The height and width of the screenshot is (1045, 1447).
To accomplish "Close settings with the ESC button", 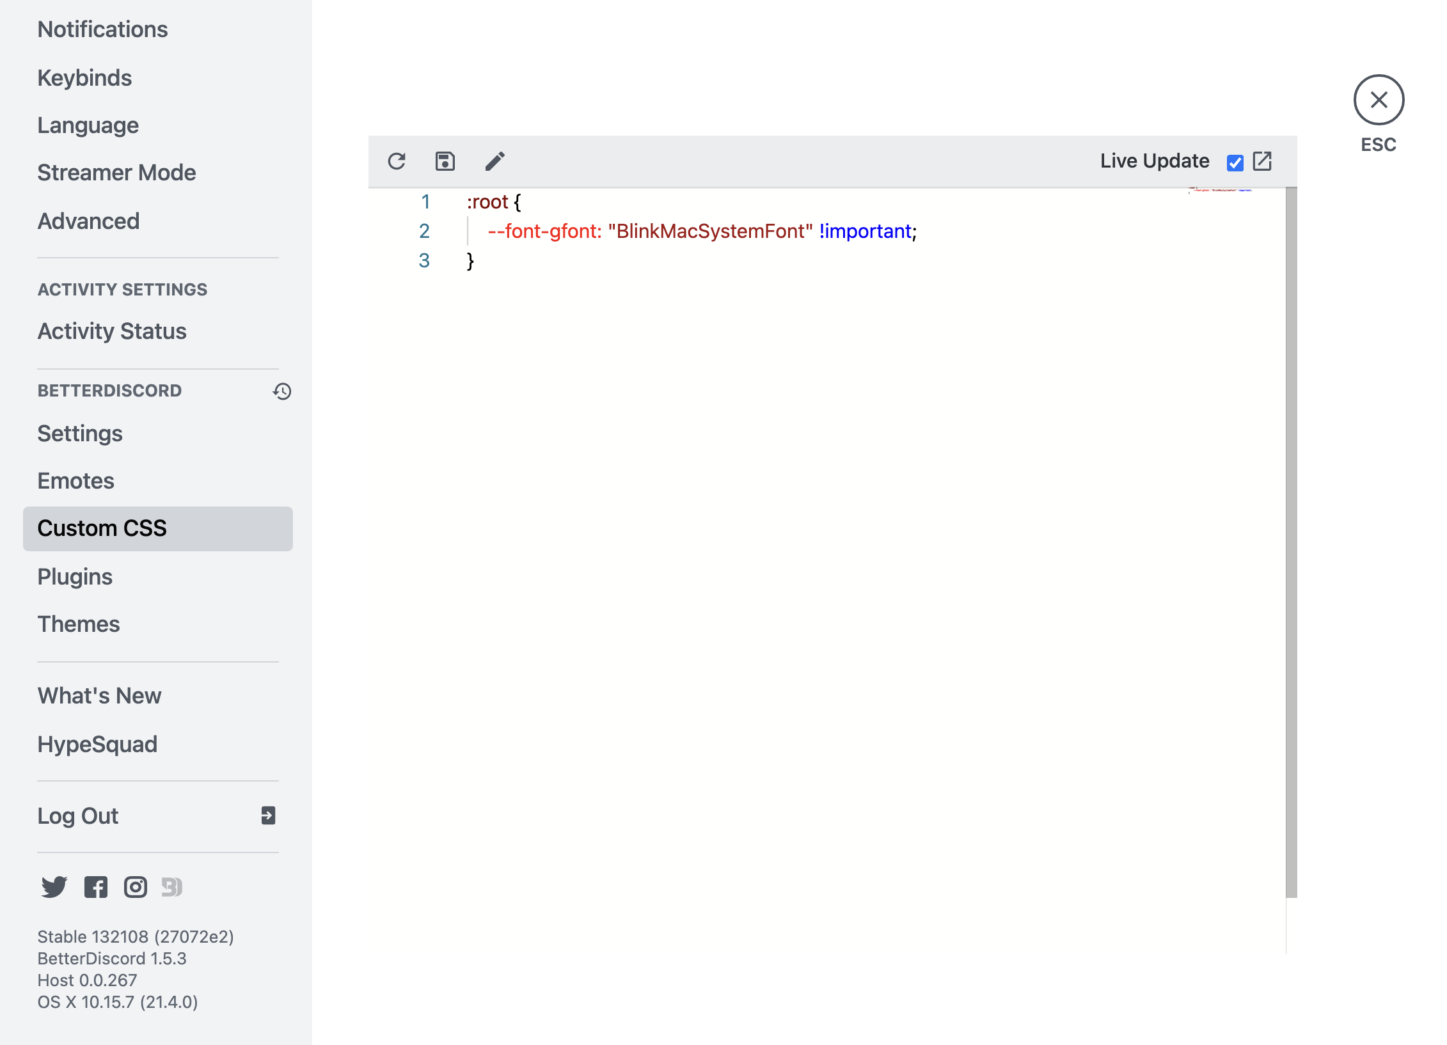I will pyautogui.click(x=1379, y=100).
